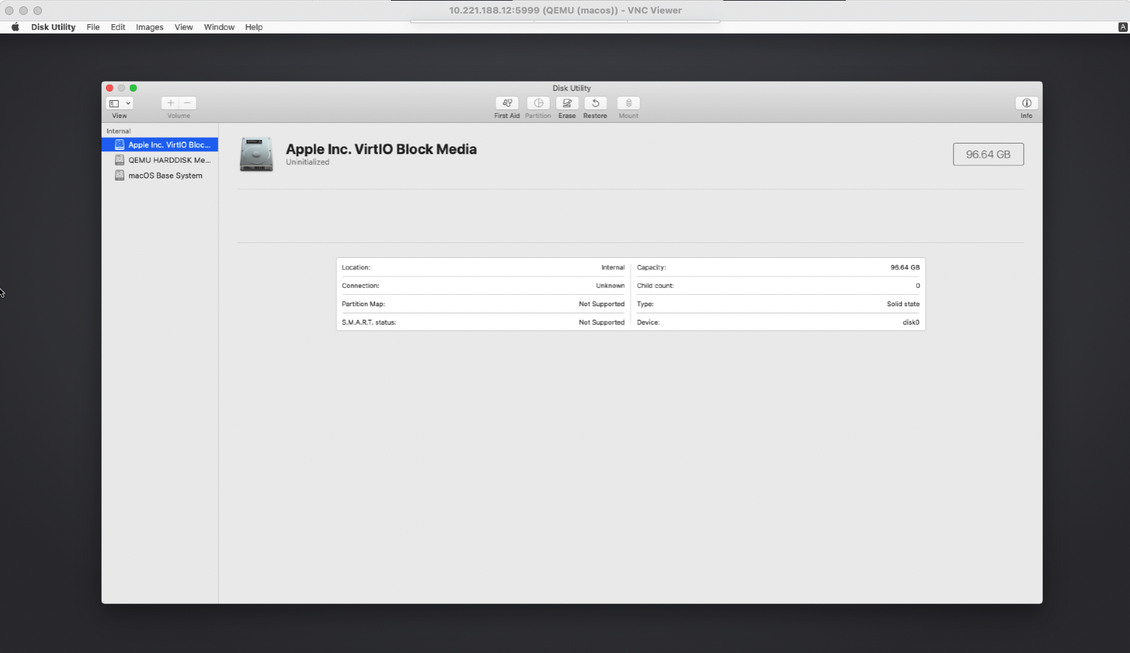Click the S.M.A.R.T. status label
1130x653 pixels.
(369, 323)
